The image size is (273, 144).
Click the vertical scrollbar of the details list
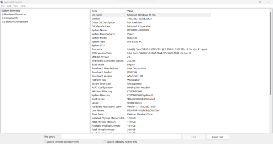271,53
